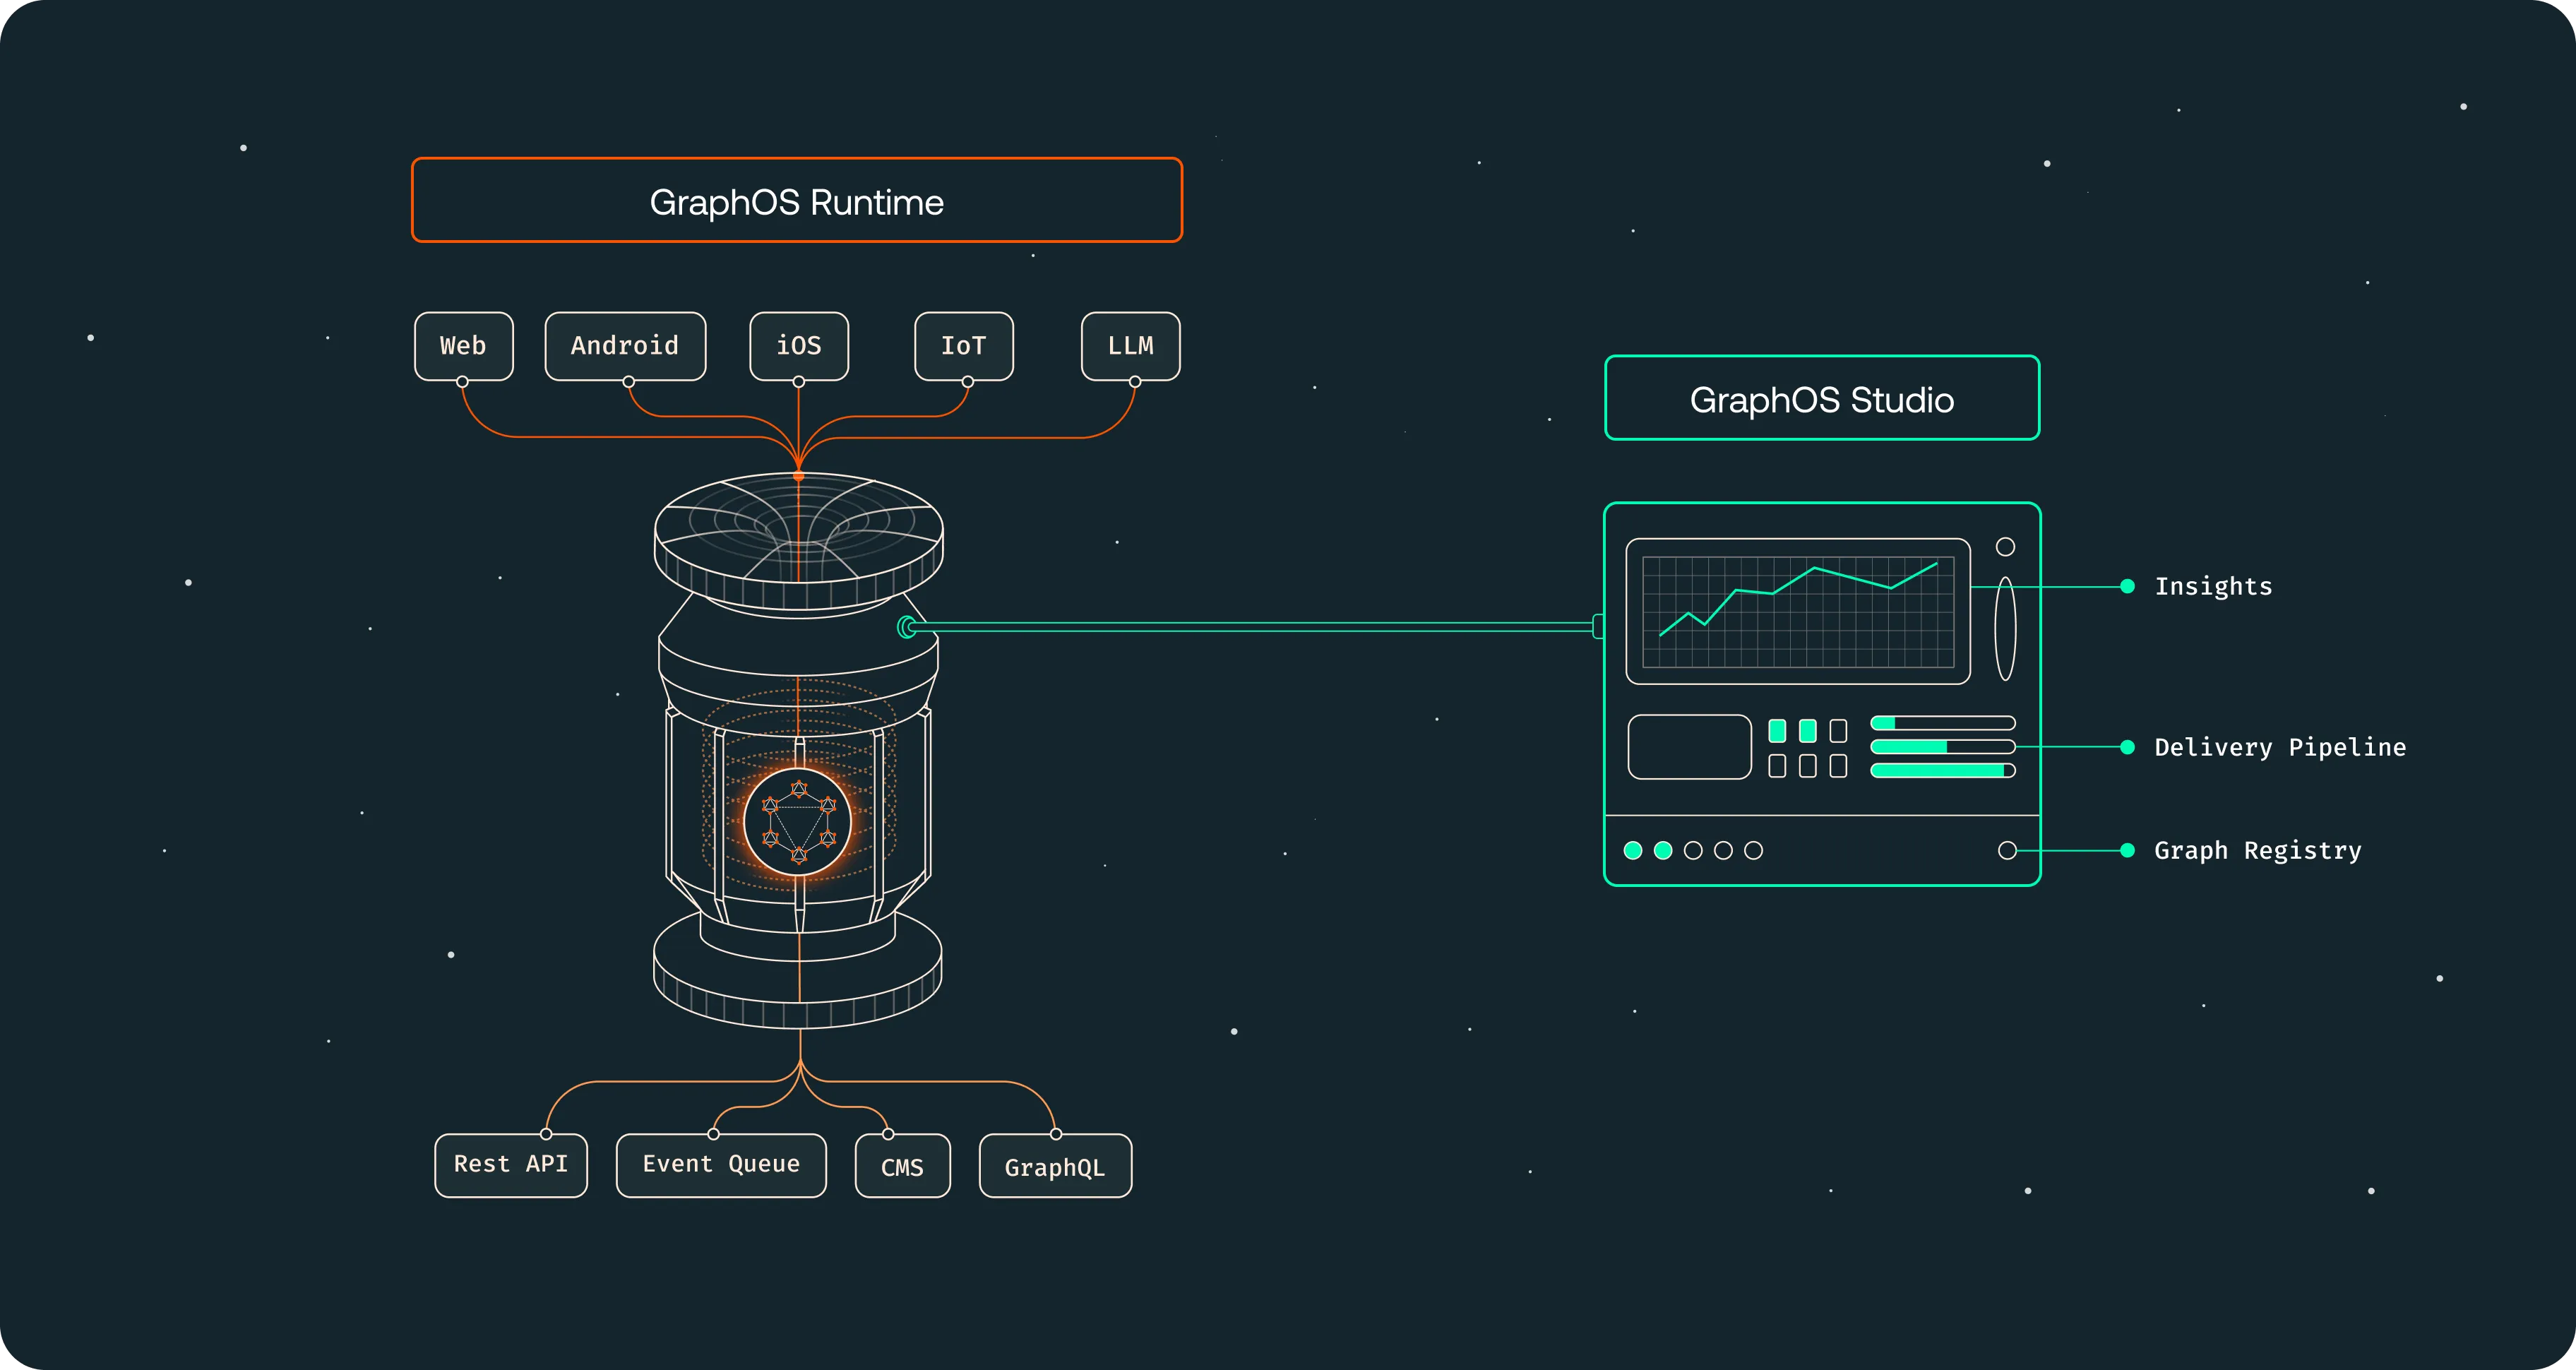Click the GraphOS Runtime title box
The image size is (2576, 1370).
797,200
